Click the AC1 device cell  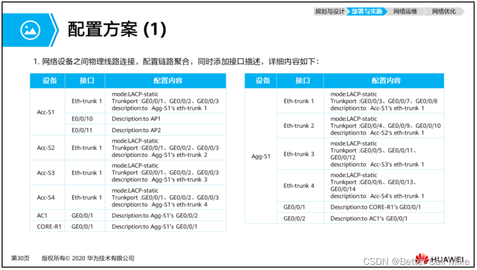coord(48,215)
